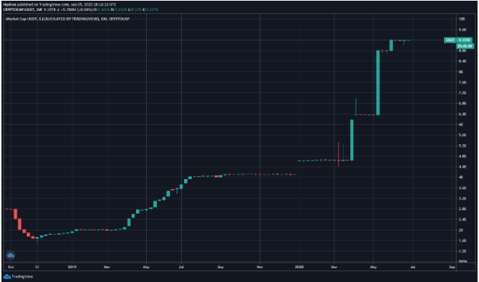Click the round cloud icon inside the chart

[x=10, y=255]
